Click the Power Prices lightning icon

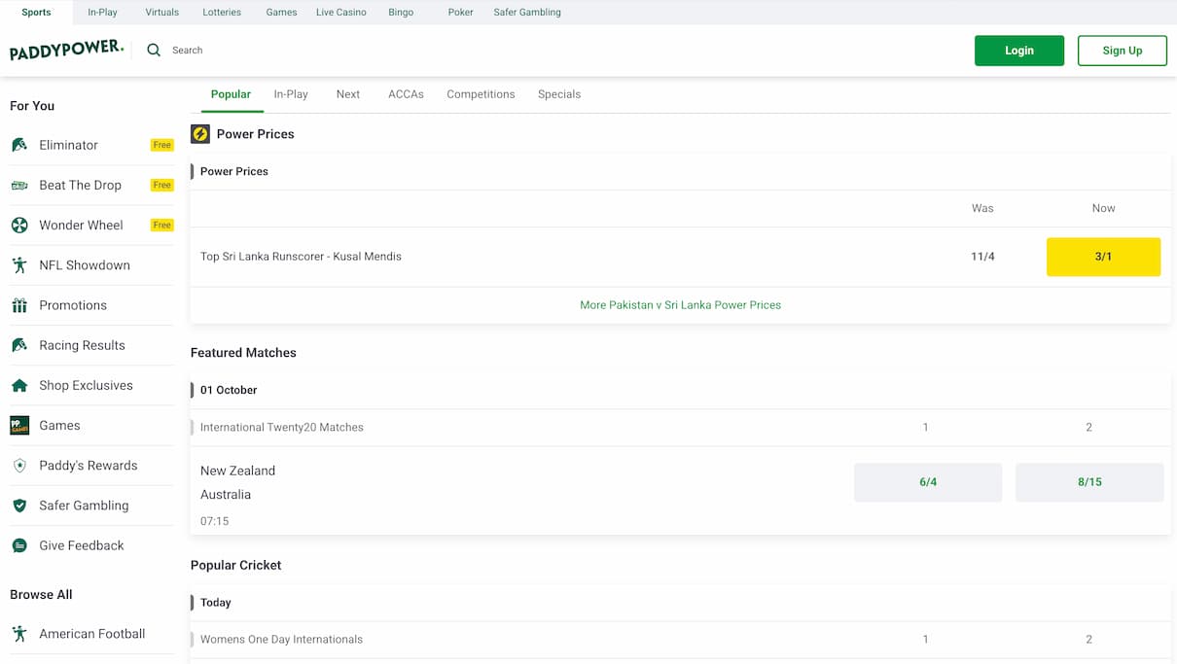[x=200, y=134]
